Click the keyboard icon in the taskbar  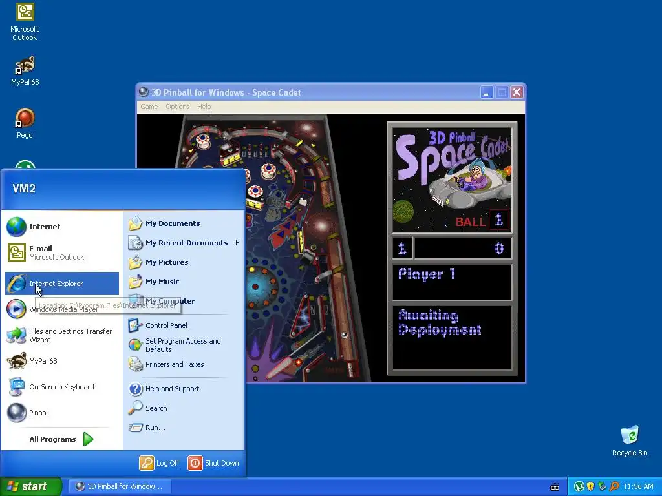pos(555,487)
